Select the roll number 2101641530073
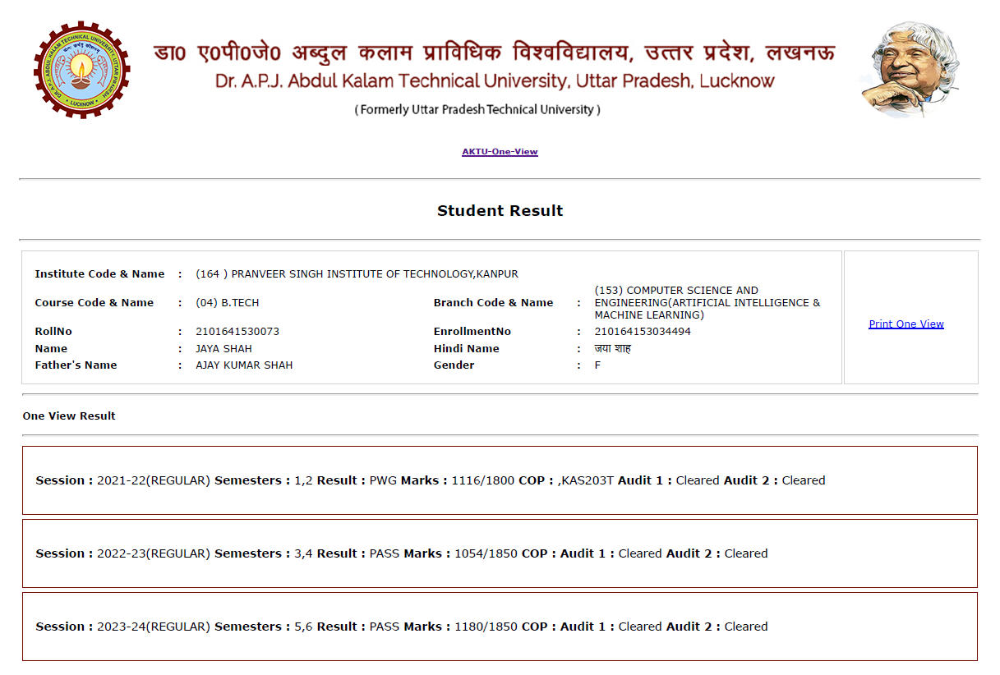Image resolution: width=1000 pixels, height=675 pixels. click(237, 332)
